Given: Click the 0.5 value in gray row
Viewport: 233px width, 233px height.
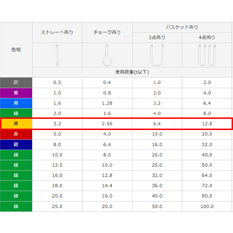Looking at the screenshot, I should 57,82.
